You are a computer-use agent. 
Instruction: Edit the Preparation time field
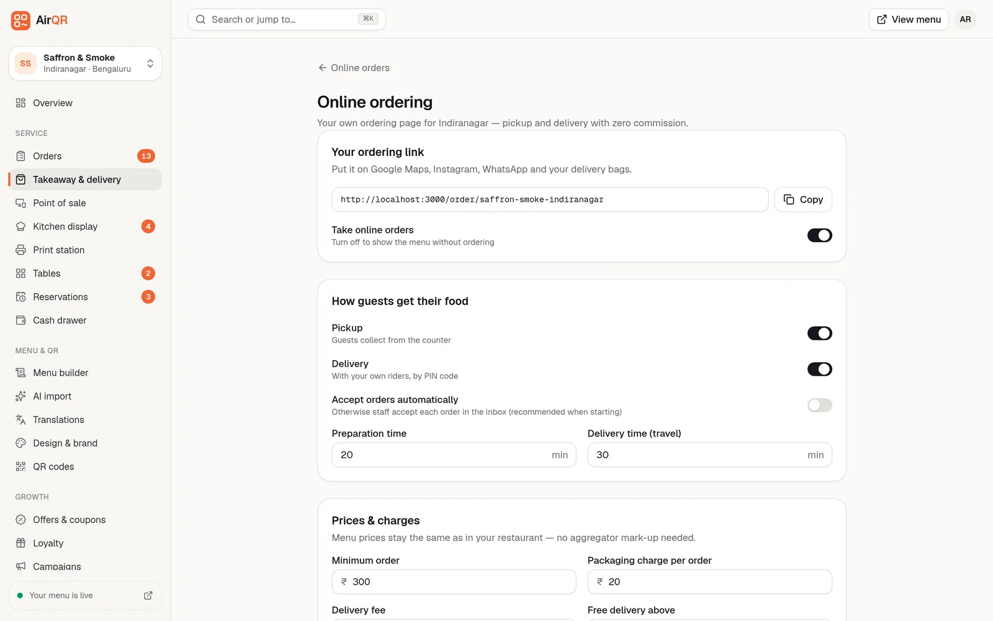454,455
